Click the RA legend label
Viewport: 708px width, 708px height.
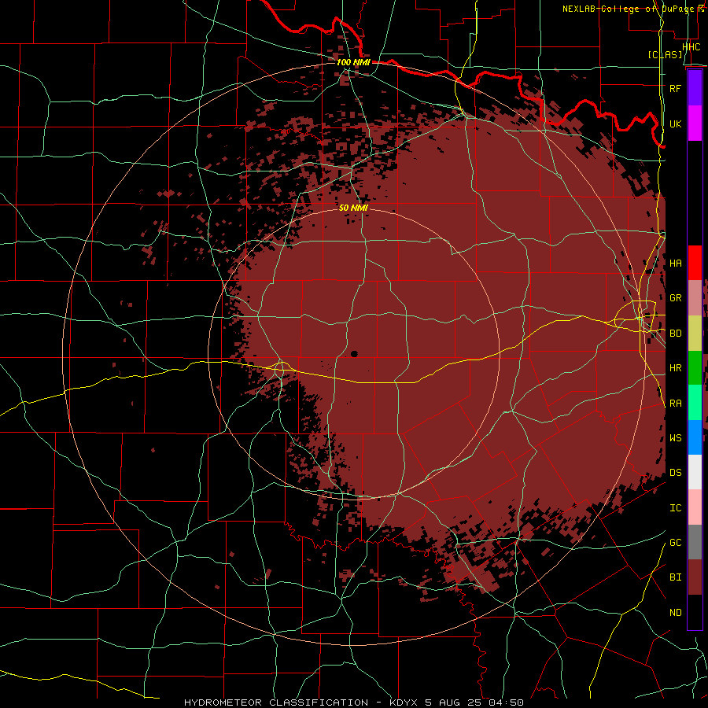click(x=675, y=403)
